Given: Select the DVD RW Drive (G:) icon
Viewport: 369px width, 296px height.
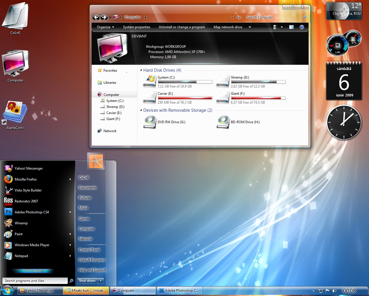Looking at the screenshot, I should tap(150, 122).
